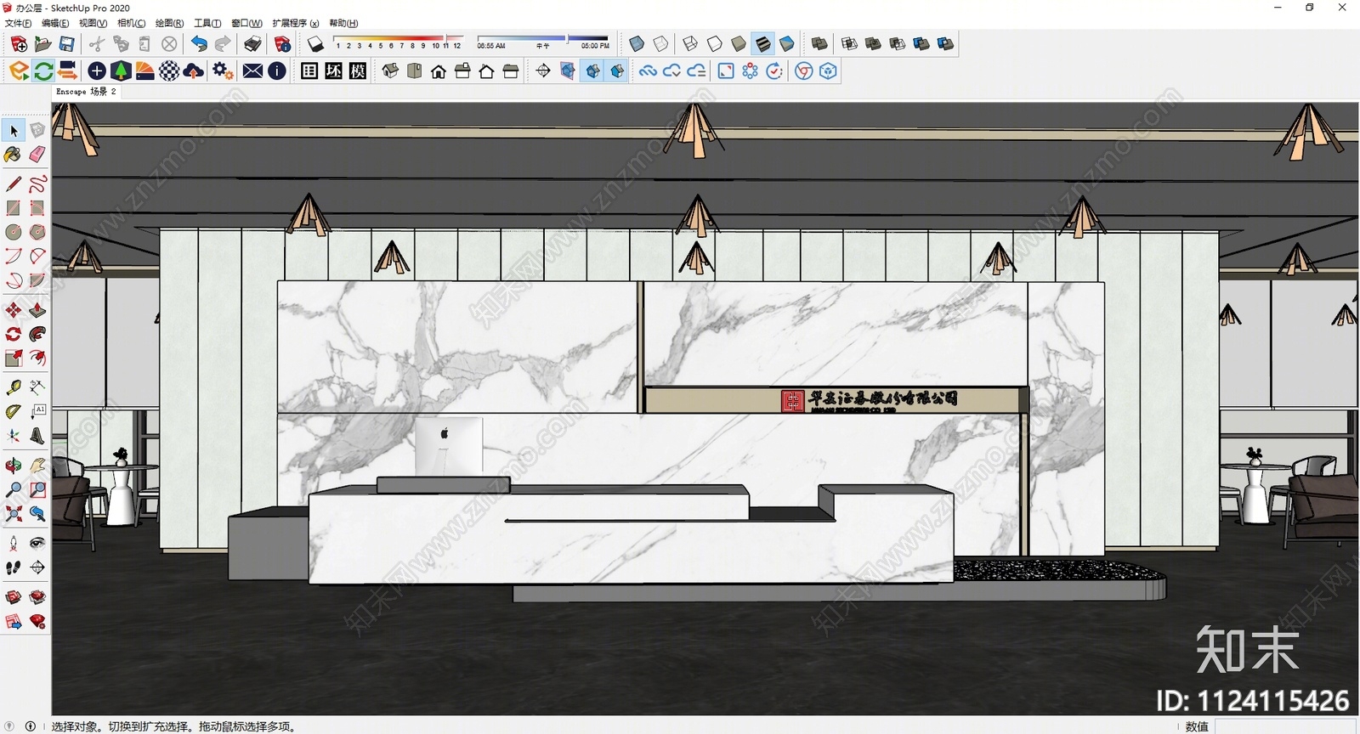Open the 绘图(R) menu
This screenshot has width=1360, height=734.
pyautogui.click(x=169, y=23)
